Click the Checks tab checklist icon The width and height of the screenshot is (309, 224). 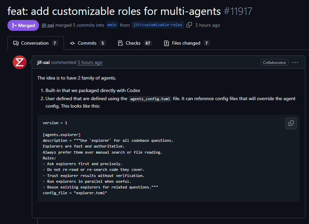120,43
